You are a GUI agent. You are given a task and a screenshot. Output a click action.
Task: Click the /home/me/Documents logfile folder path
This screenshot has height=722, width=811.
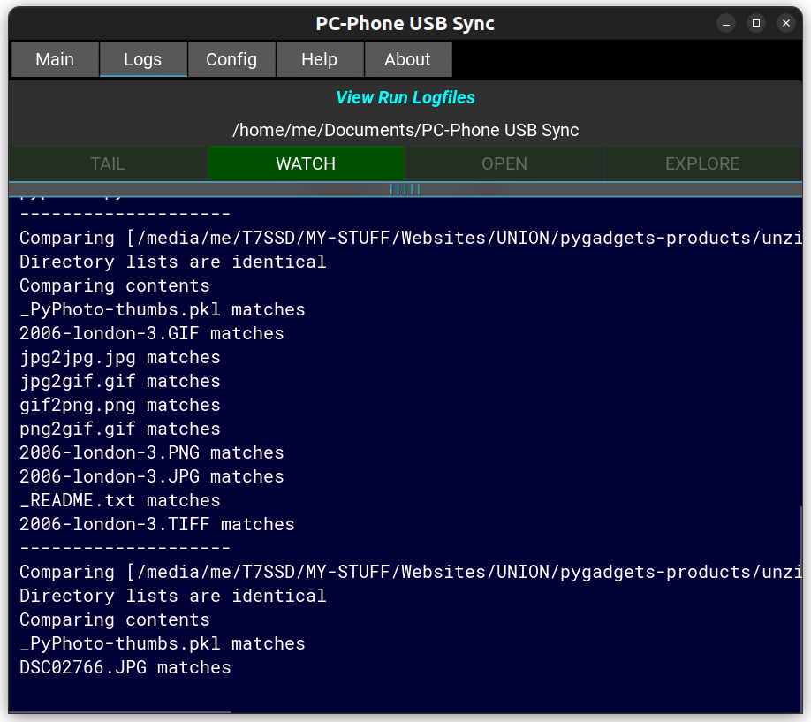405,131
